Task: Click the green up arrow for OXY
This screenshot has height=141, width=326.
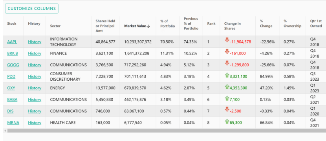Action: (x=227, y=87)
